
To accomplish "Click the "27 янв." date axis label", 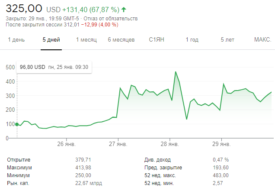I will coord(118,144).
